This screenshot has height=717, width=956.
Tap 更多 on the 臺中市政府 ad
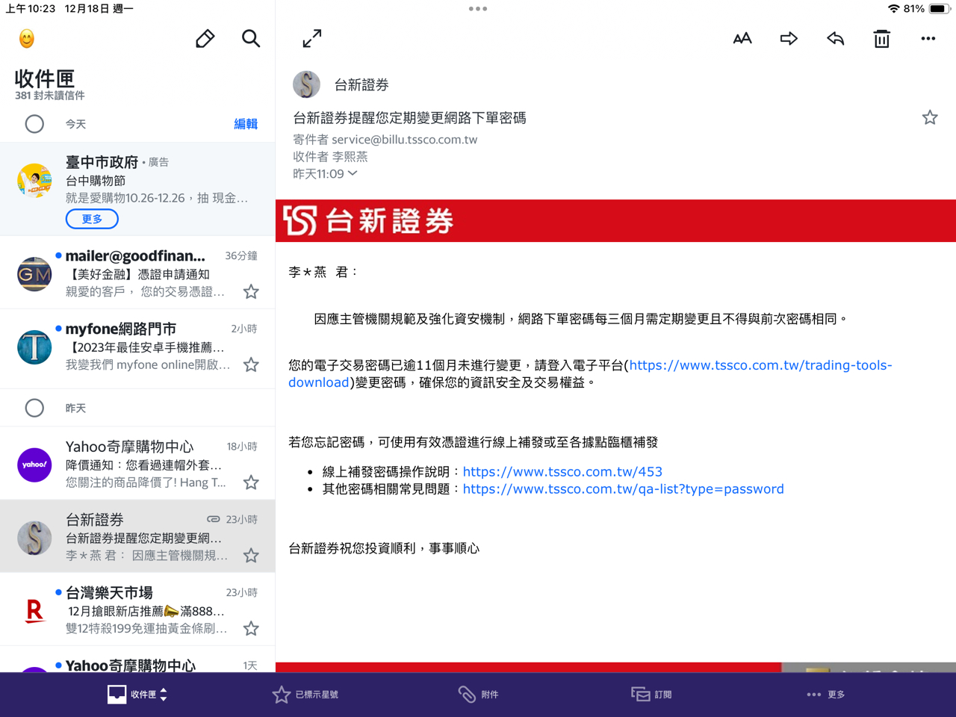pos(92,219)
